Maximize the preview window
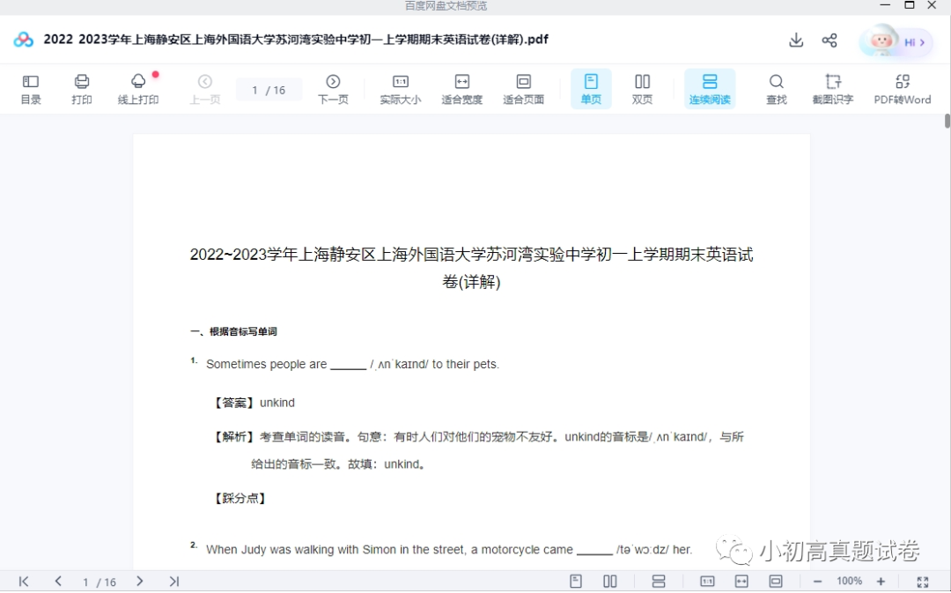The image size is (951, 593). pyautogui.click(x=909, y=5)
